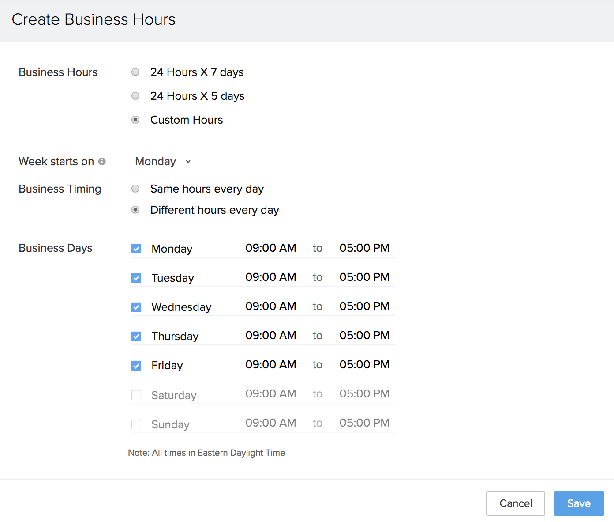Click Sunday's 09:00 AM start time
Screen dimensions: 614x522
271,423
